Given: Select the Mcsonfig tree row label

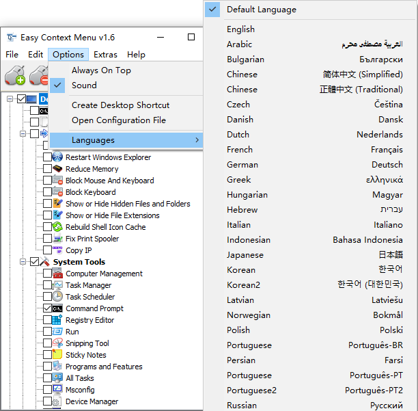Looking at the screenshot, I should pyautogui.click(x=80, y=390).
